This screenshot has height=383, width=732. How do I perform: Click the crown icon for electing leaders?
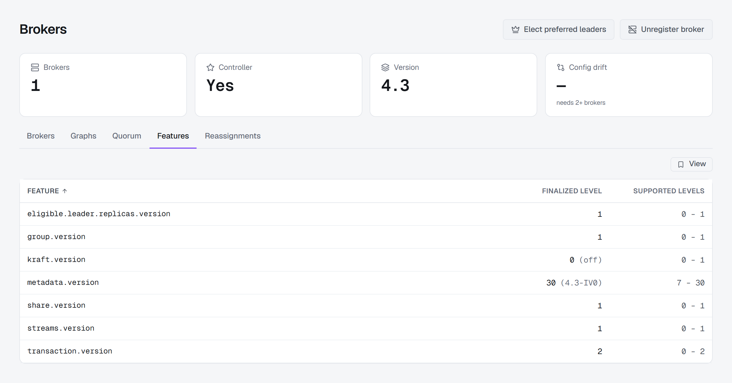(x=516, y=30)
